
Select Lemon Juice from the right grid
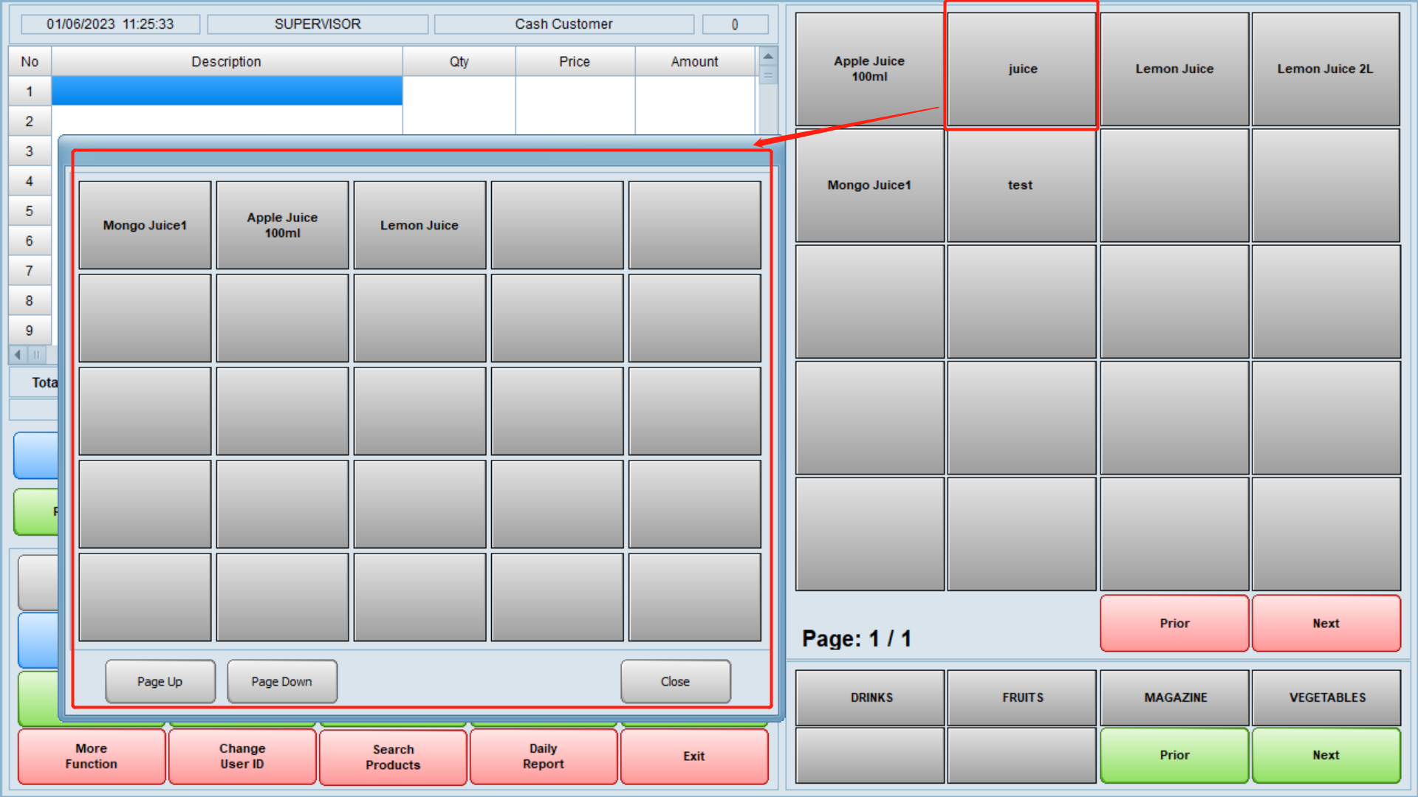click(x=1174, y=68)
